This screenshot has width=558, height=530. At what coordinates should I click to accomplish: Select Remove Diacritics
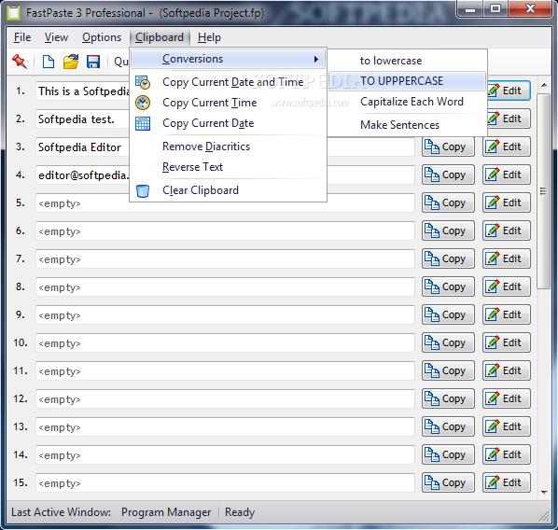coord(228,146)
